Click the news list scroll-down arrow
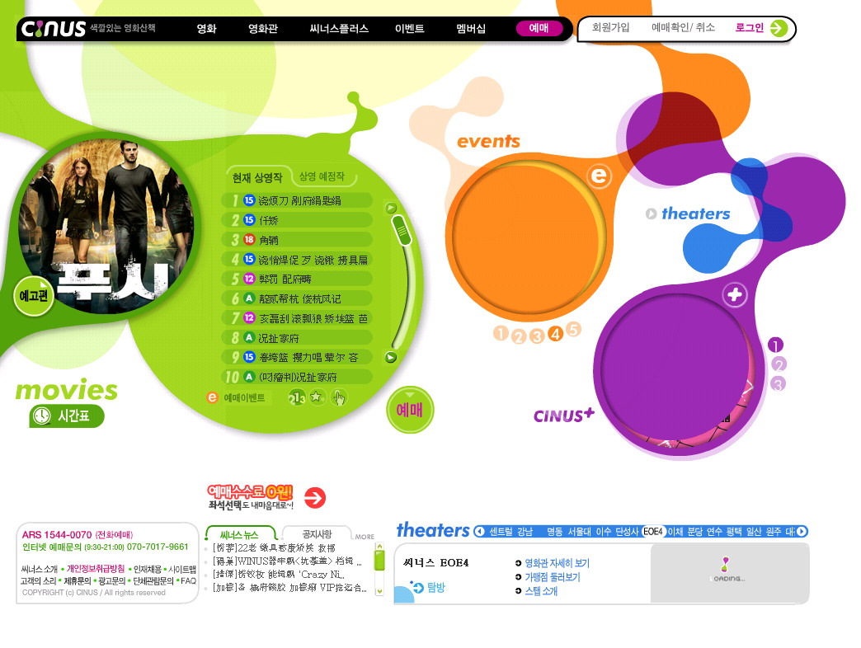This screenshot has width=861, height=648. tap(379, 591)
